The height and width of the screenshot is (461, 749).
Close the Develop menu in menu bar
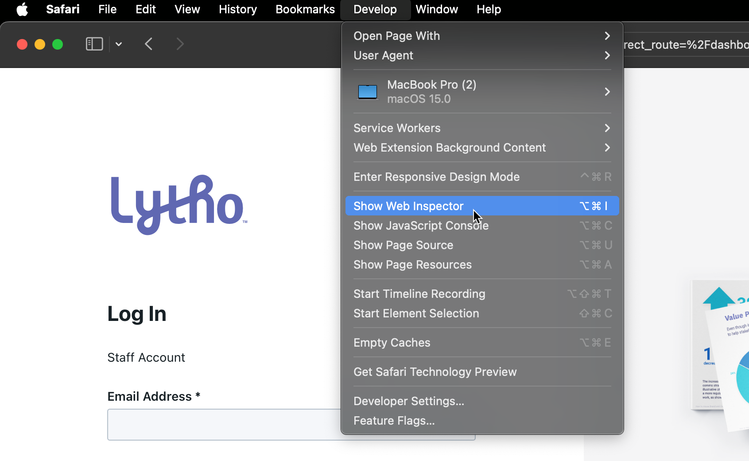375,9
